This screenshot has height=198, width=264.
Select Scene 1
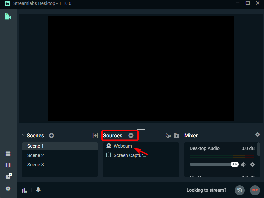click(x=60, y=146)
